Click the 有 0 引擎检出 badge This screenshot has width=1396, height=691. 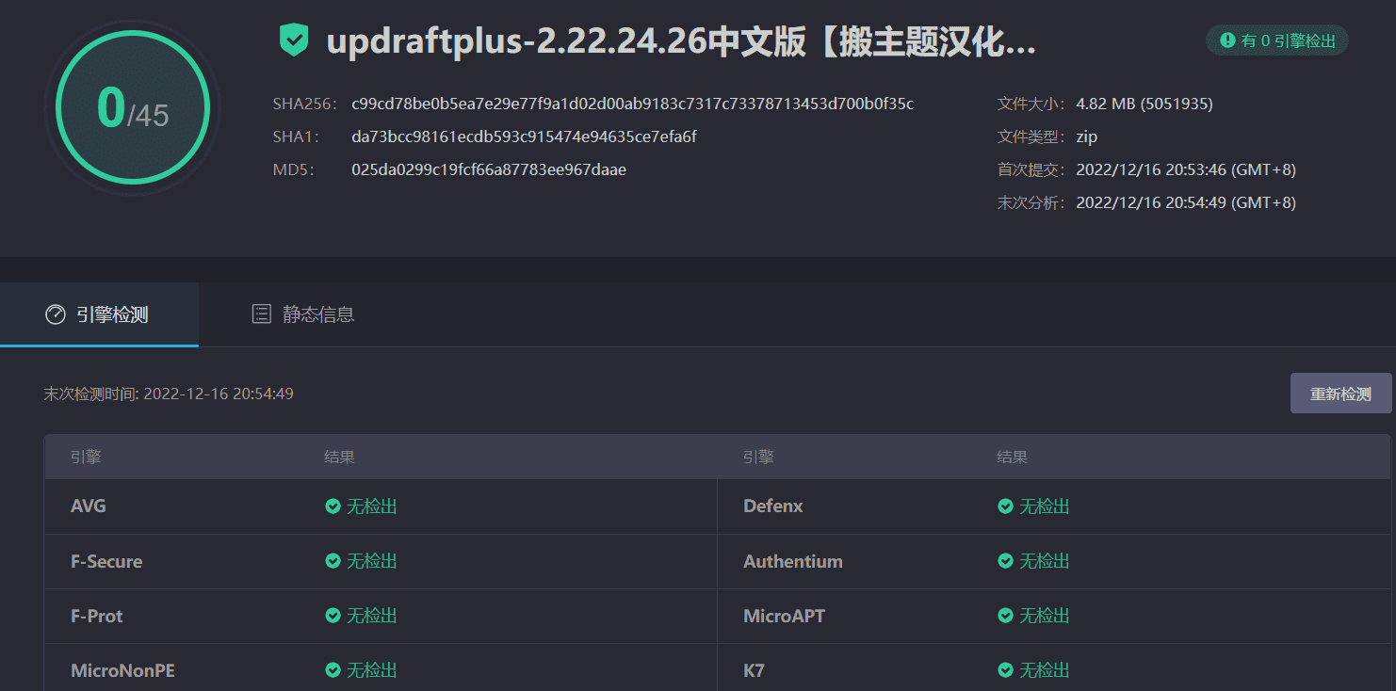[1277, 40]
